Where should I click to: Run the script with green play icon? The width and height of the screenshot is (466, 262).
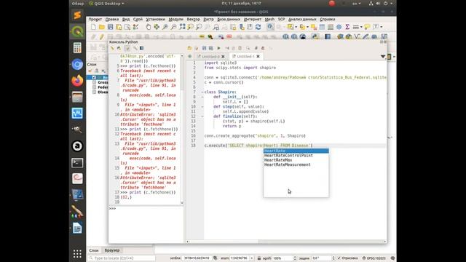pos(218,48)
